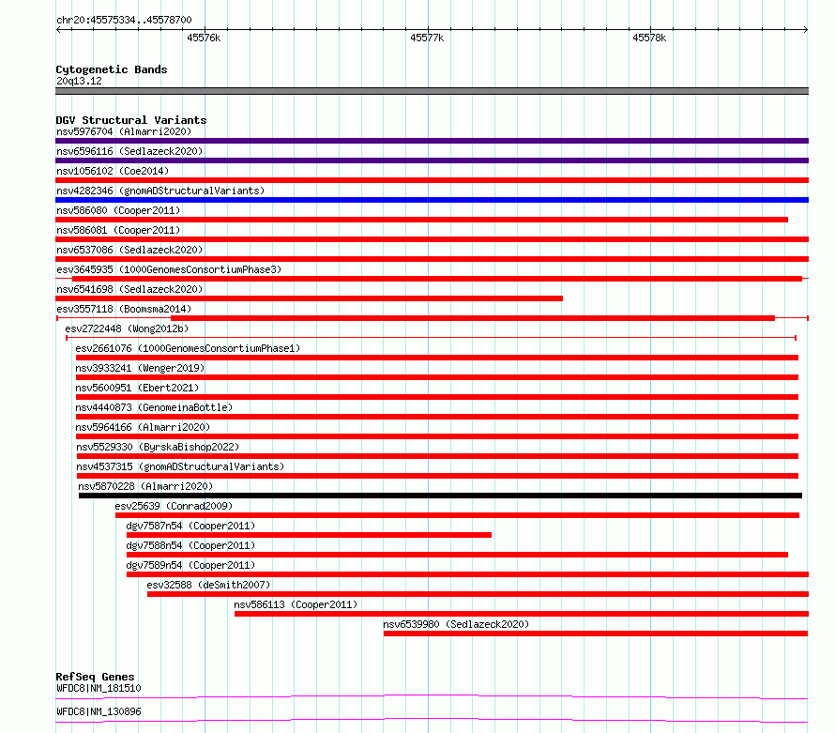
Task: Open variant esv25639 (Conrad2009)
Action: click(x=174, y=506)
